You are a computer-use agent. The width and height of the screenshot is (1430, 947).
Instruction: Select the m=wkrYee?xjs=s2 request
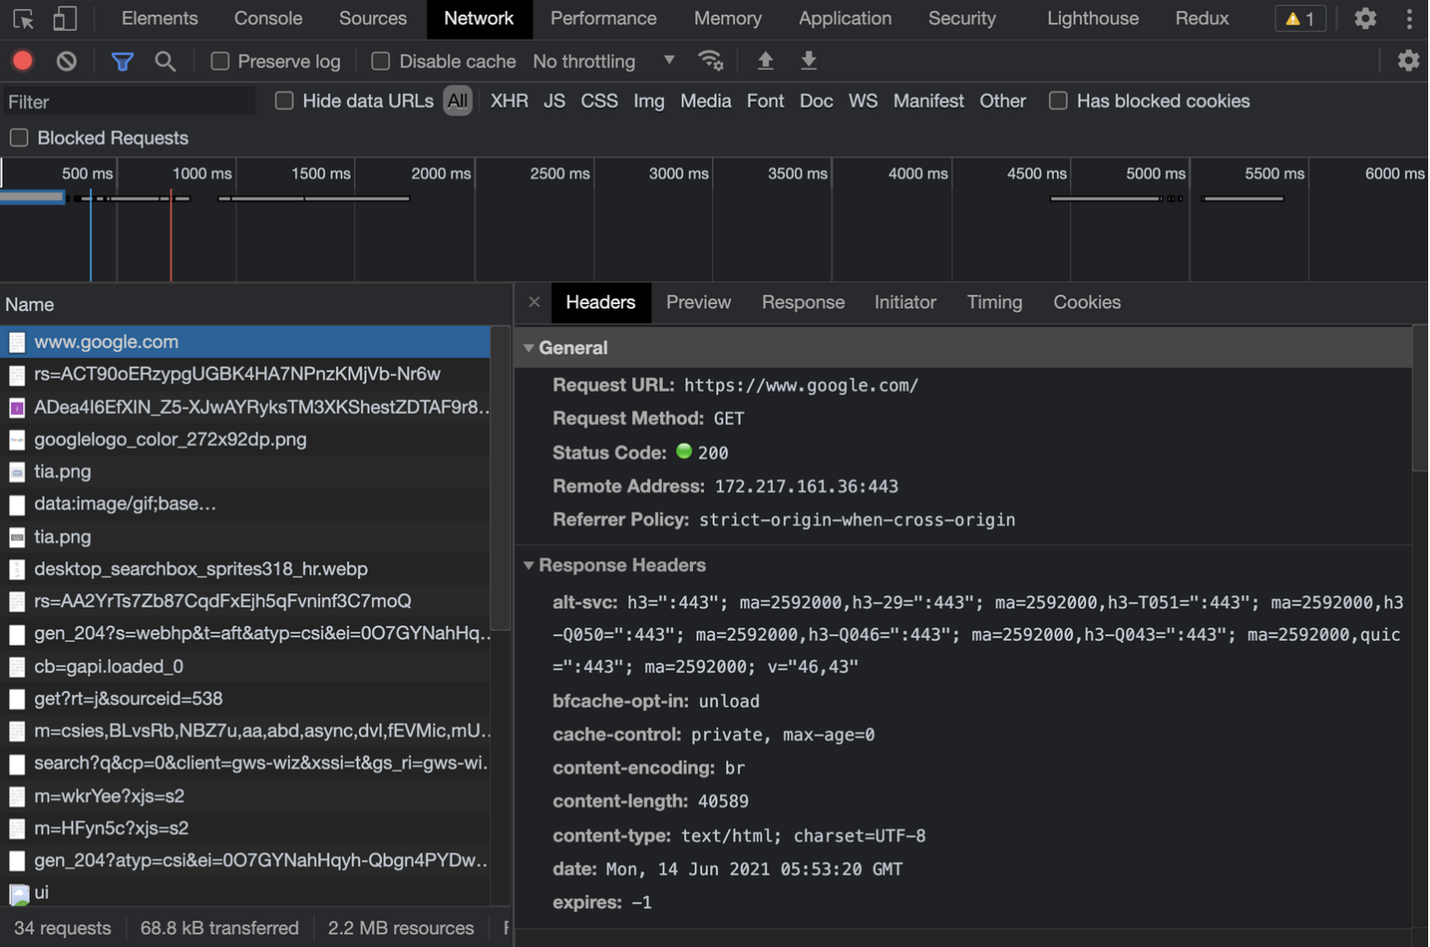pos(245,796)
